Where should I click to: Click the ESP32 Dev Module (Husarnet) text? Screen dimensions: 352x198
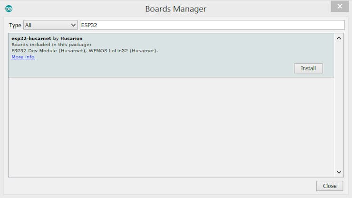pyautogui.click(x=49, y=51)
